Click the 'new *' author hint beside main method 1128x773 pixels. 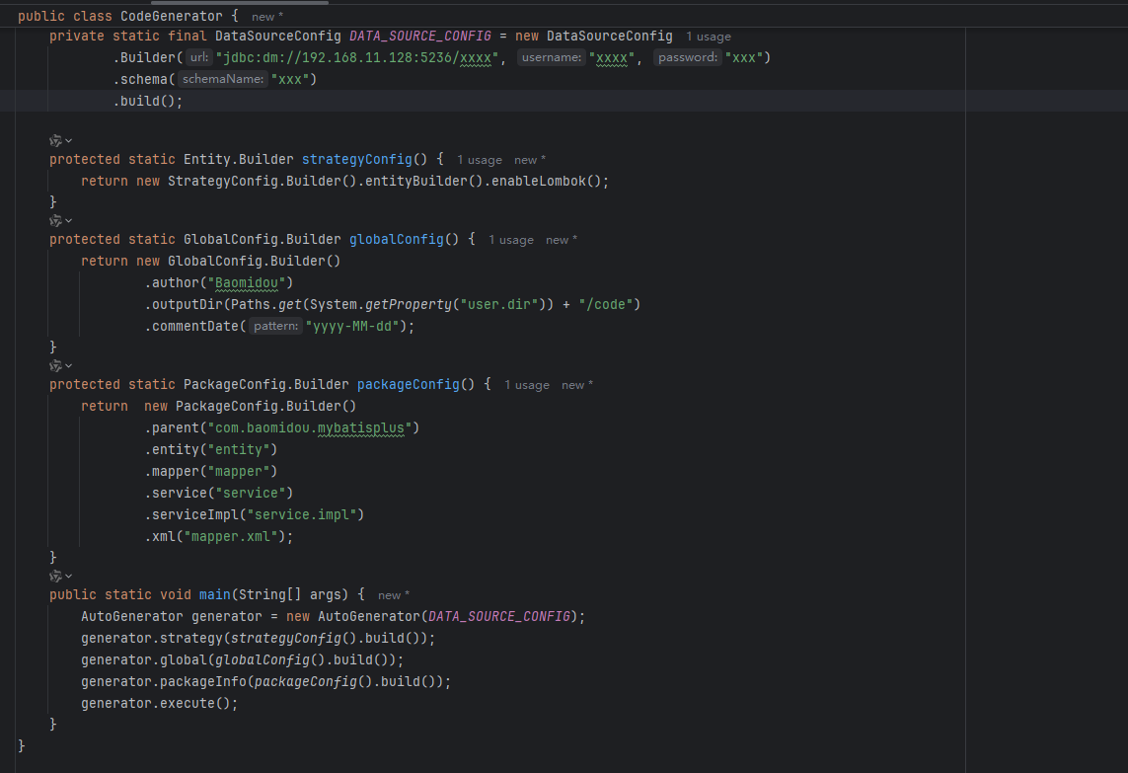pyautogui.click(x=394, y=595)
